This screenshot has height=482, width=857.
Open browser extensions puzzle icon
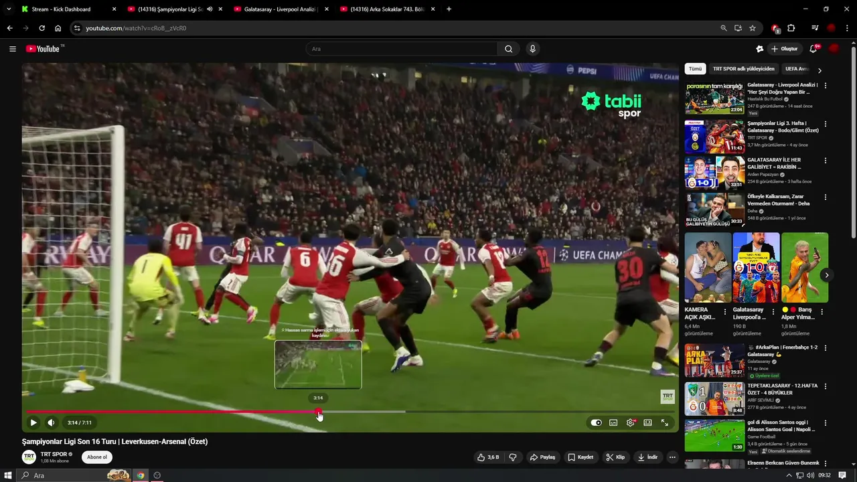tap(791, 28)
